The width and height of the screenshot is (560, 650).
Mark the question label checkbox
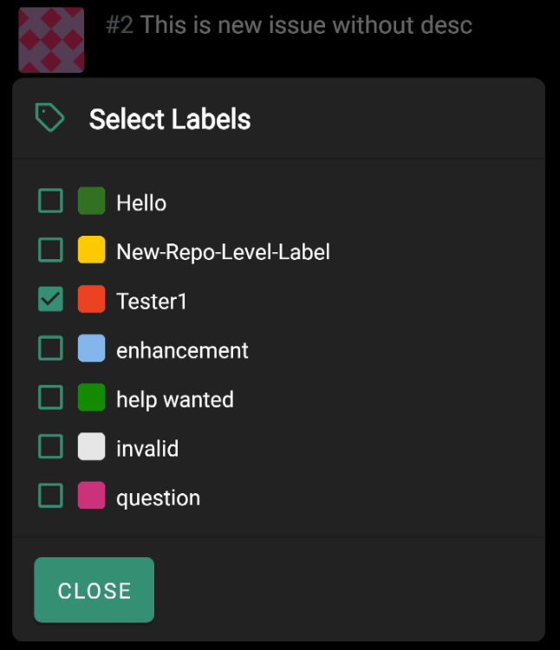click(x=50, y=496)
